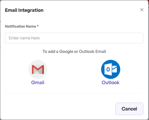Click 'To add a Google or Outlook Email' text

tap(74, 52)
